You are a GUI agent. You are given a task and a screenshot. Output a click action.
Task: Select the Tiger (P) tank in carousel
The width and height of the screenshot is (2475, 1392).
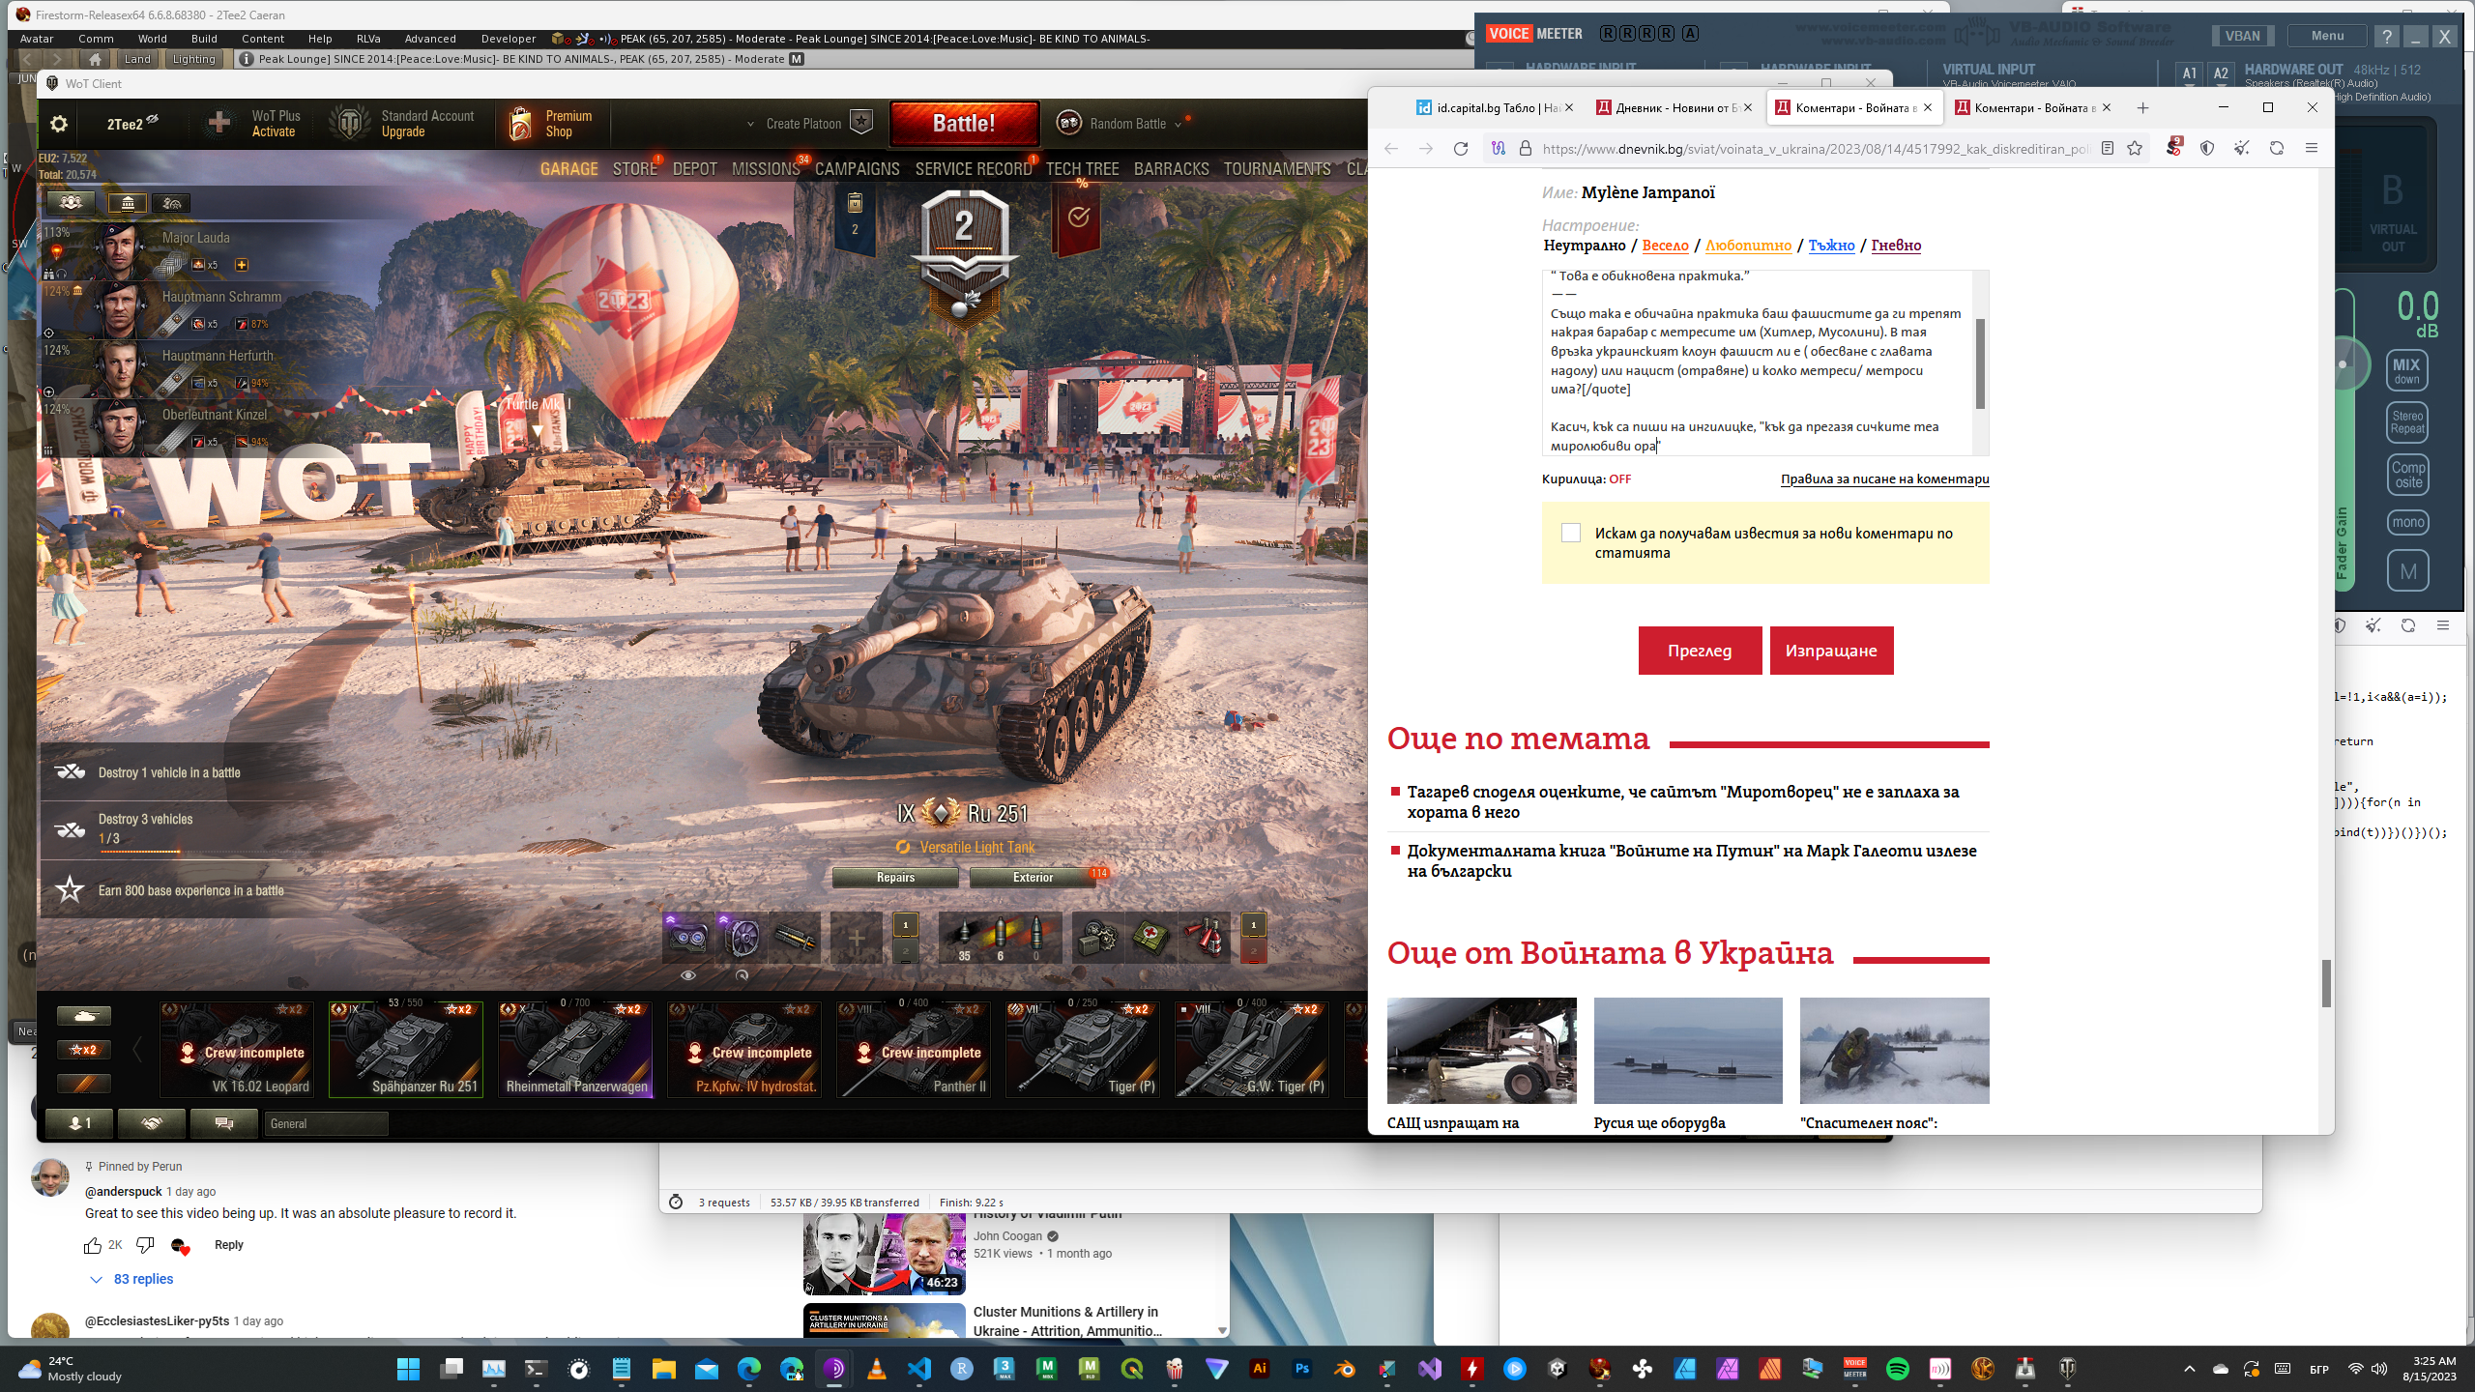pos(1082,1049)
